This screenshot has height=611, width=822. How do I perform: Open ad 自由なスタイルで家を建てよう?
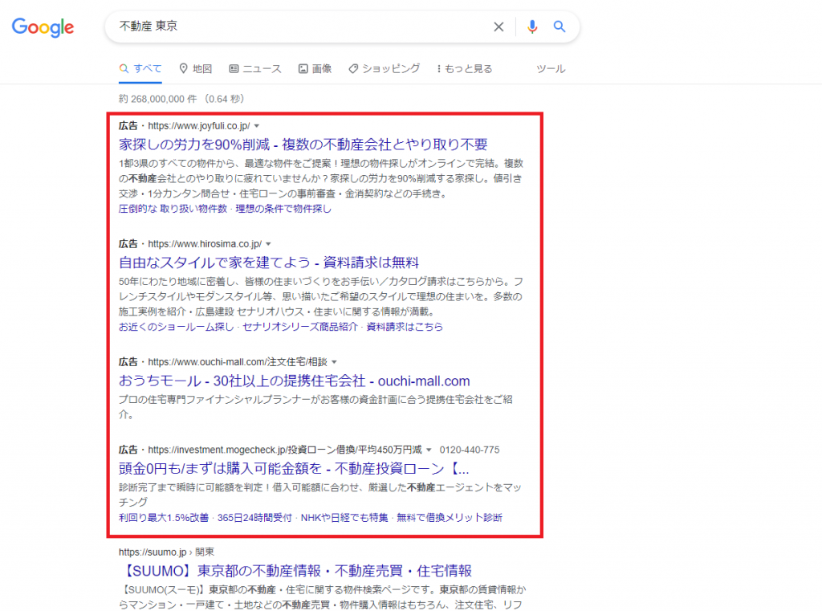(269, 263)
